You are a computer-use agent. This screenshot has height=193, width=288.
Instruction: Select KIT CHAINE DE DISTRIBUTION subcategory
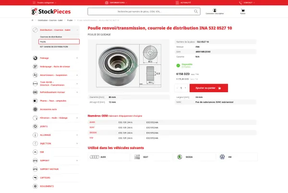pyautogui.click(x=54, y=47)
